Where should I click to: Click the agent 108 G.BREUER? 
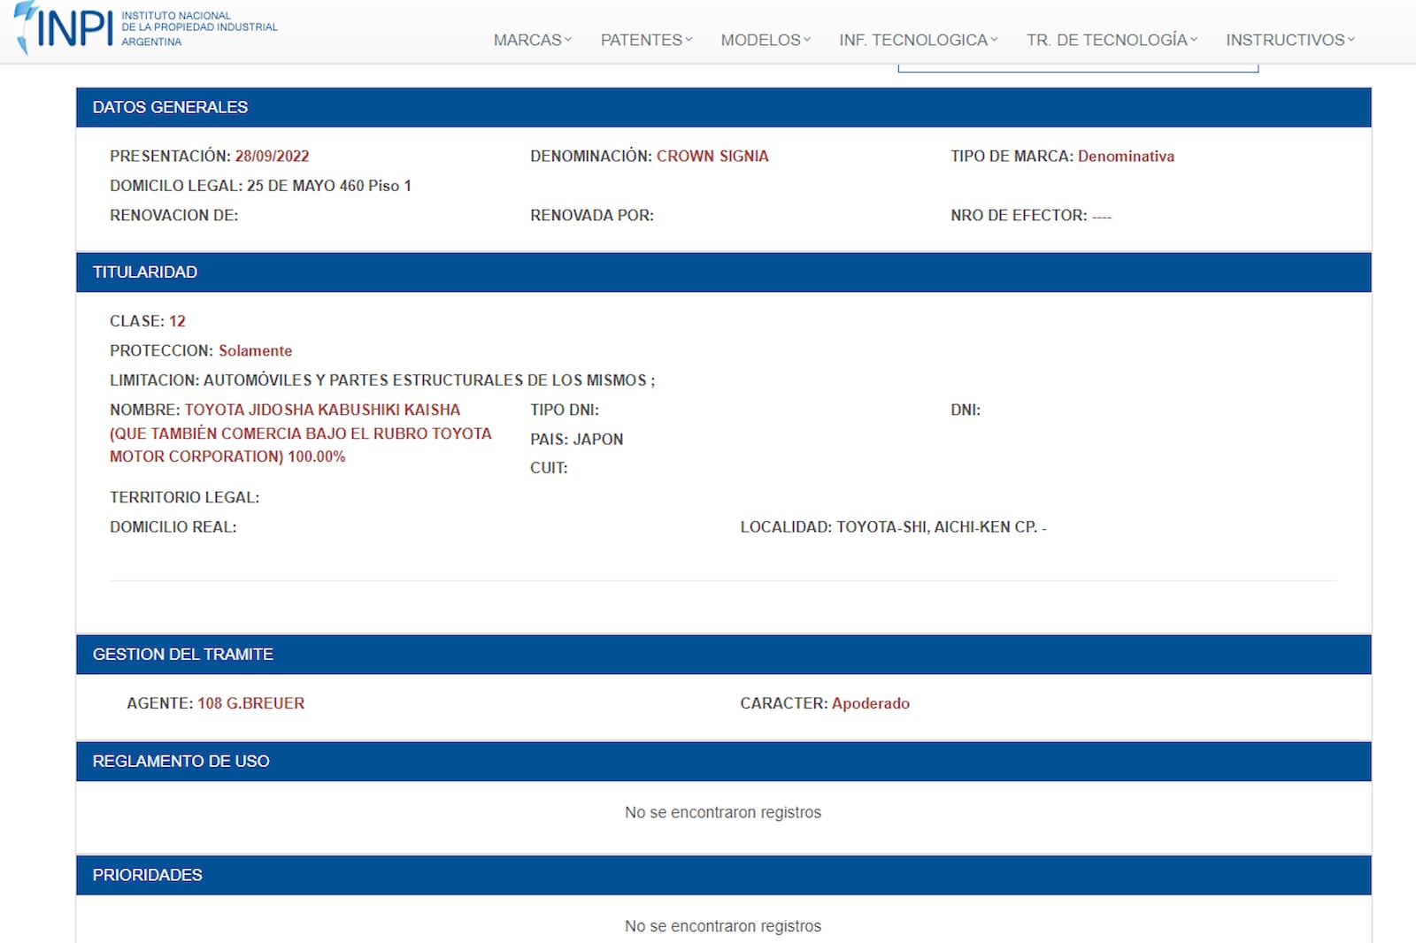[250, 703]
